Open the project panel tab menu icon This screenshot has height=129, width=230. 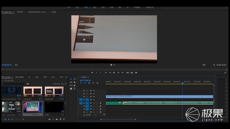click(x=12, y=77)
